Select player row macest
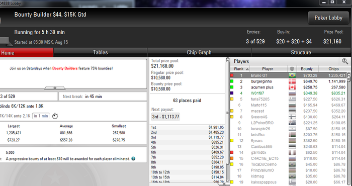 [x=288, y=111]
